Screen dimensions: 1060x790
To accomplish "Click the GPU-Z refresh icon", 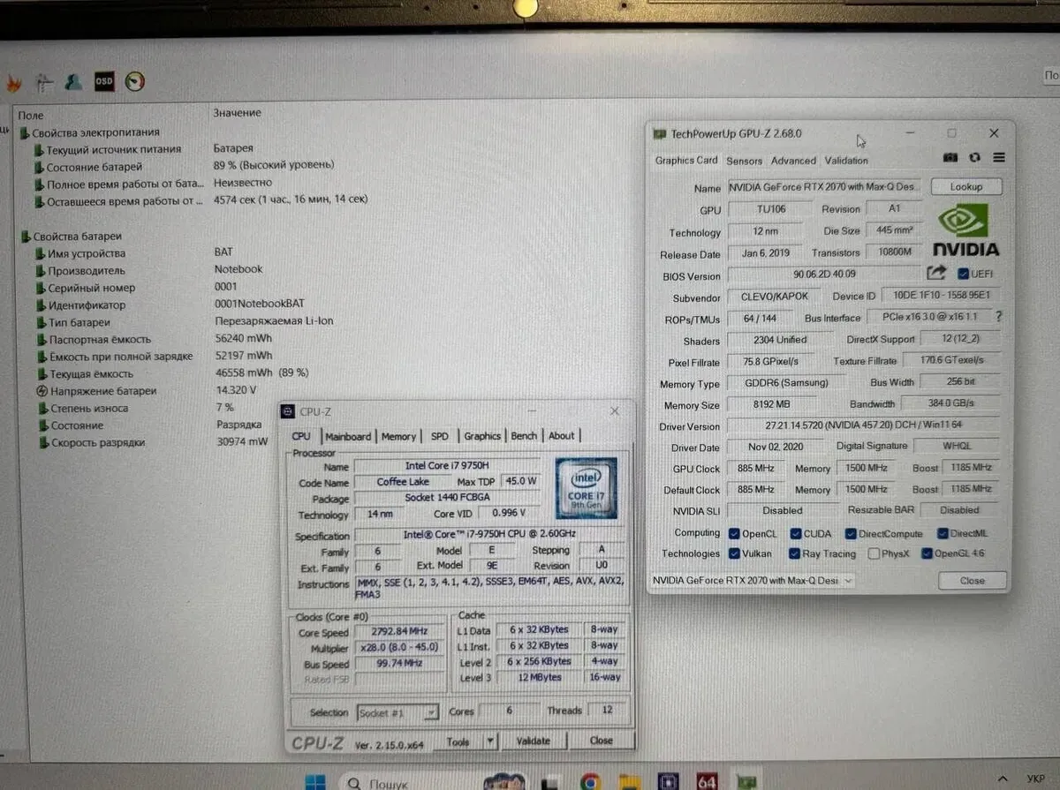I will (x=974, y=158).
